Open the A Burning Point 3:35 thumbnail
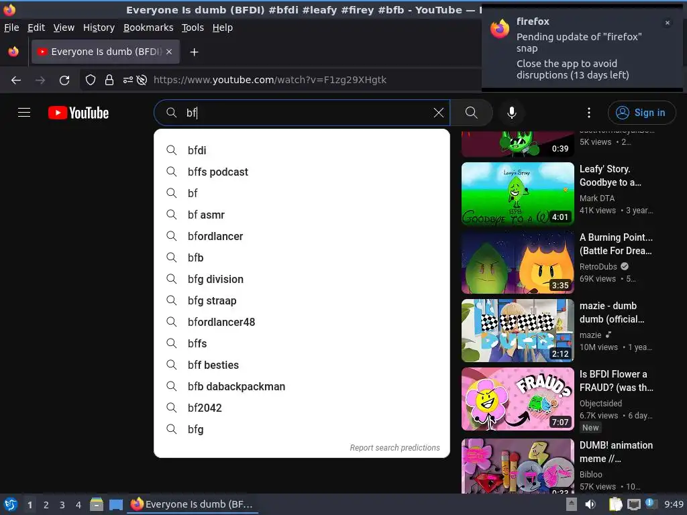 [x=517, y=262]
